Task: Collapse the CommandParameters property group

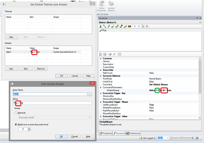Action: [x=100, y=87]
